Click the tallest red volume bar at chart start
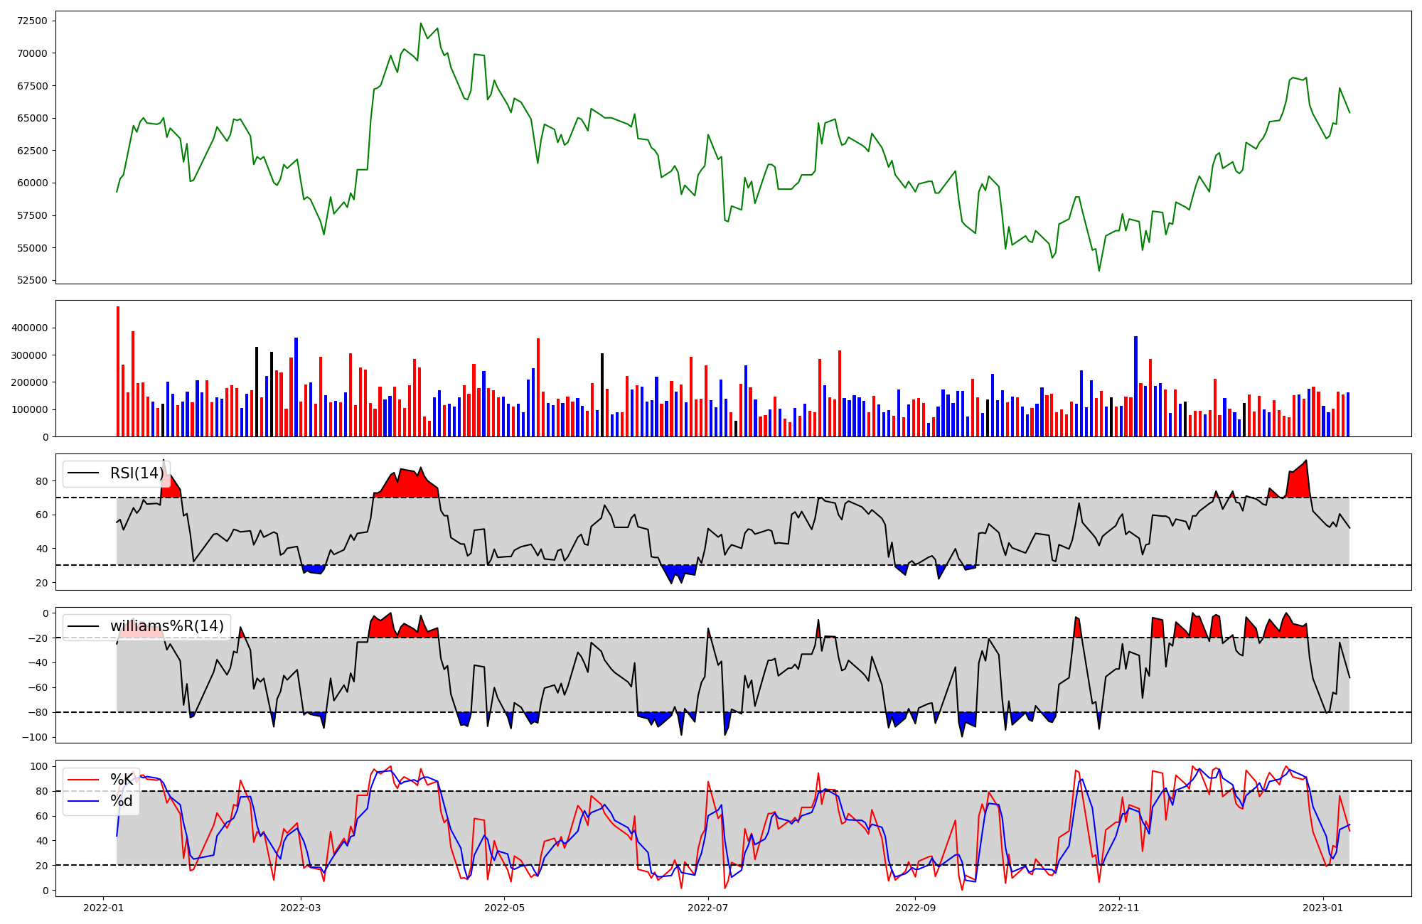 tap(118, 370)
